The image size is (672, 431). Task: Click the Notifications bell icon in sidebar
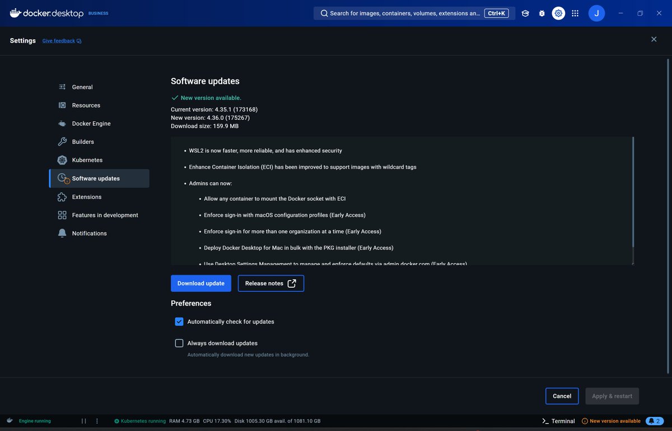(62, 233)
